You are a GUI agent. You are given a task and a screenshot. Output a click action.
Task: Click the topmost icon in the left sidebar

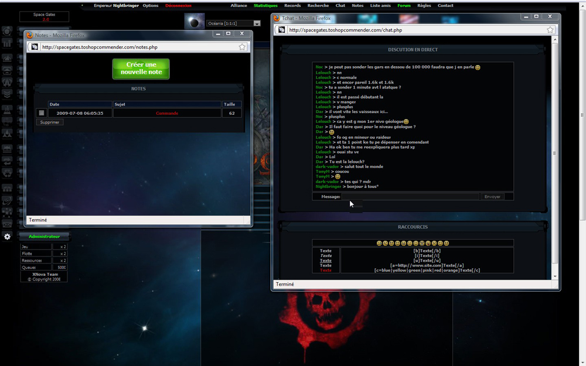tap(7, 31)
